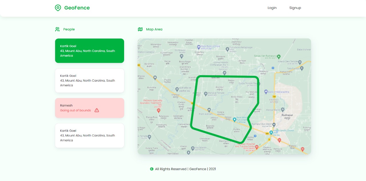366x181 pixels.
Task: Click the Jainagar label on the map
Action: (242, 61)
